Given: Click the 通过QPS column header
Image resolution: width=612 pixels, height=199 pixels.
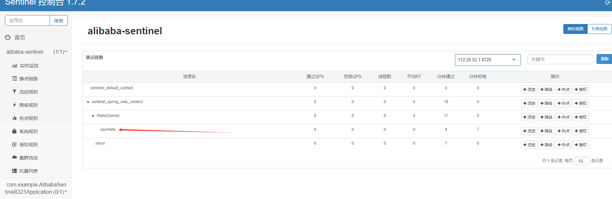Looking at the screenshot, I should (x=315, y=76).
